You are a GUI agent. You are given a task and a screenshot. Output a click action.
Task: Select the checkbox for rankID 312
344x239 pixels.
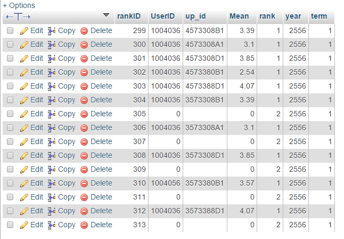click(x=10, y=210)
